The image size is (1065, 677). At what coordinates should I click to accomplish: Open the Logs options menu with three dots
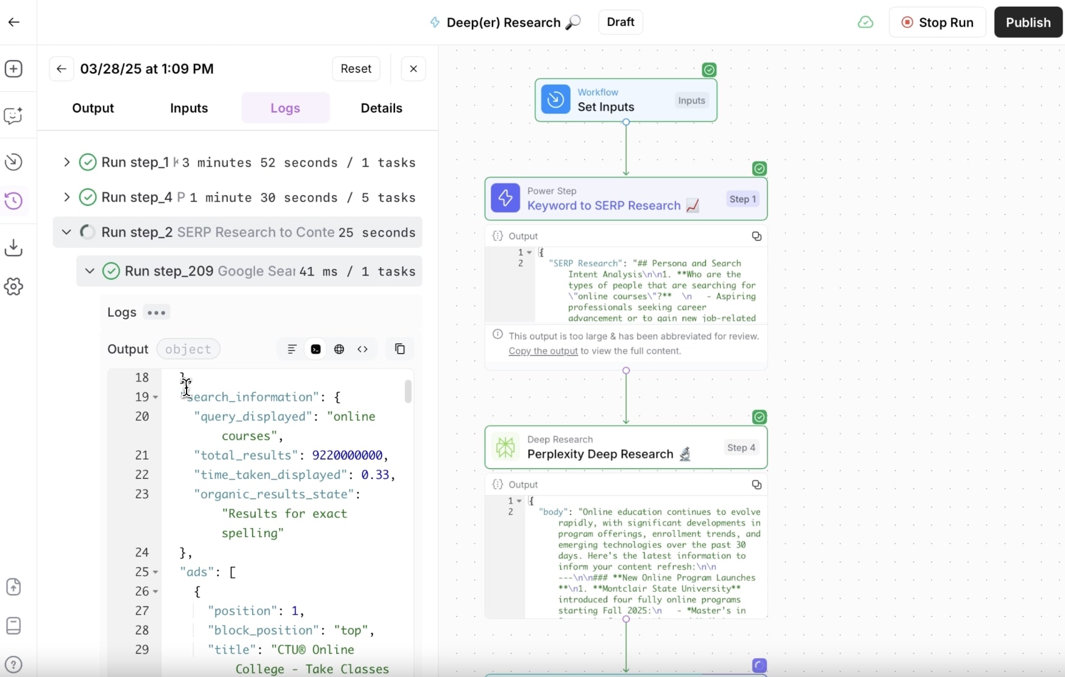pos(157,312)
